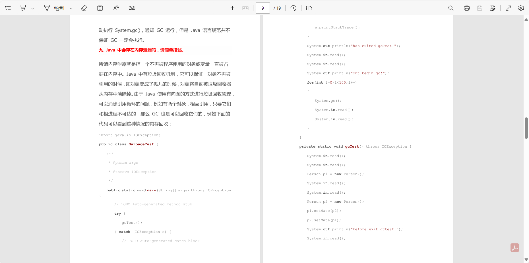Zoom in with the plus button

pyautogui.click(x=232, y=8)
